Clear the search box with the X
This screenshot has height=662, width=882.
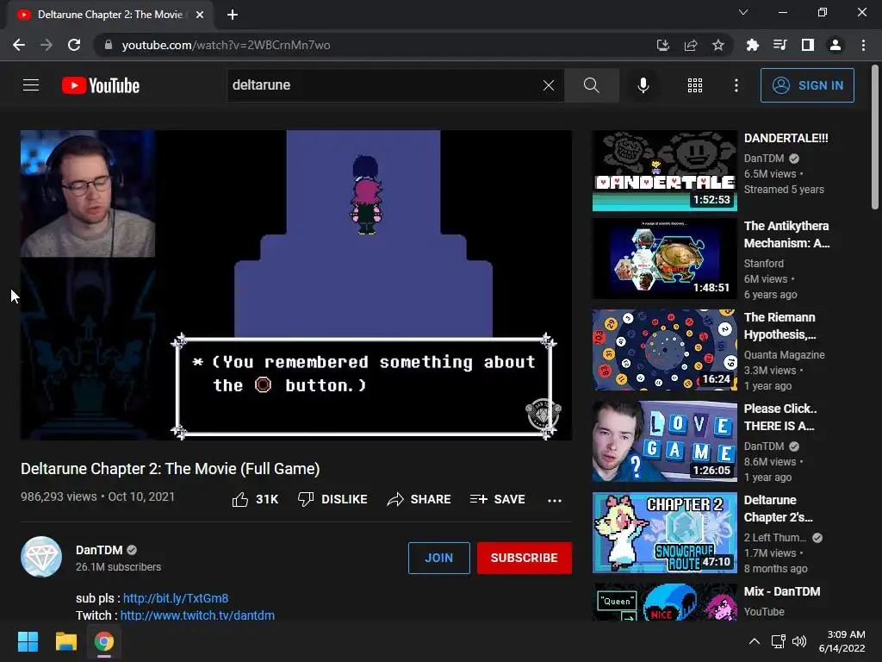549,85
